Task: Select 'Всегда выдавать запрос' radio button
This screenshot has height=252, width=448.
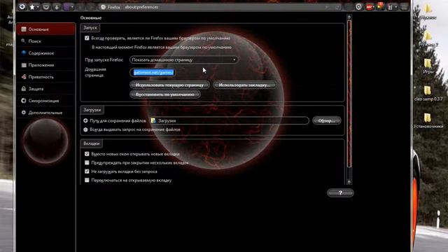Action: point(85,129)
